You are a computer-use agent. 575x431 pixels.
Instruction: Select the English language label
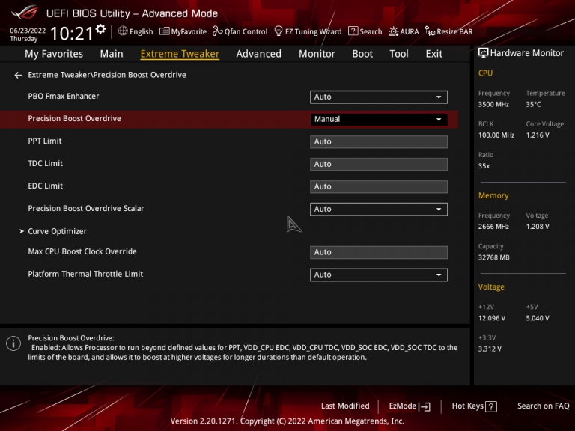pyautogui.click(x=142, y=31)
